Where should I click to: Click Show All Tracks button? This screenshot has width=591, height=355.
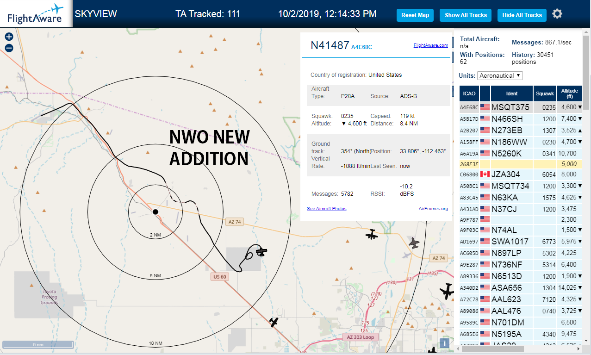click(466, 15)
